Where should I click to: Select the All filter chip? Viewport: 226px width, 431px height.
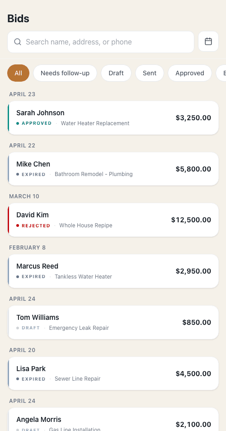19,73
